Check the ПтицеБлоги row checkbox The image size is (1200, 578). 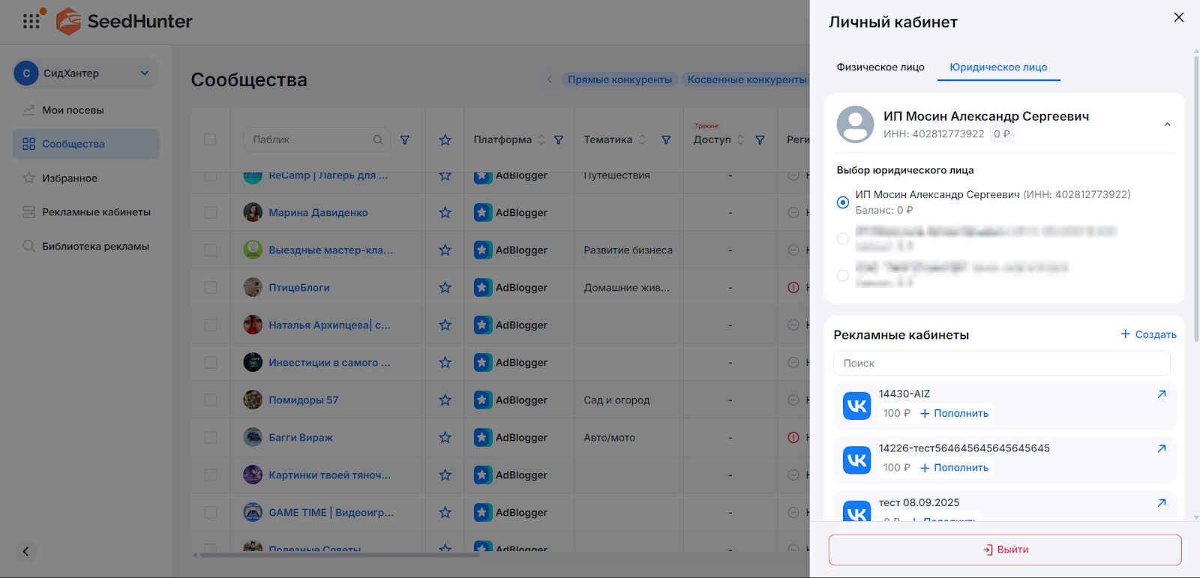pos(211,288)
